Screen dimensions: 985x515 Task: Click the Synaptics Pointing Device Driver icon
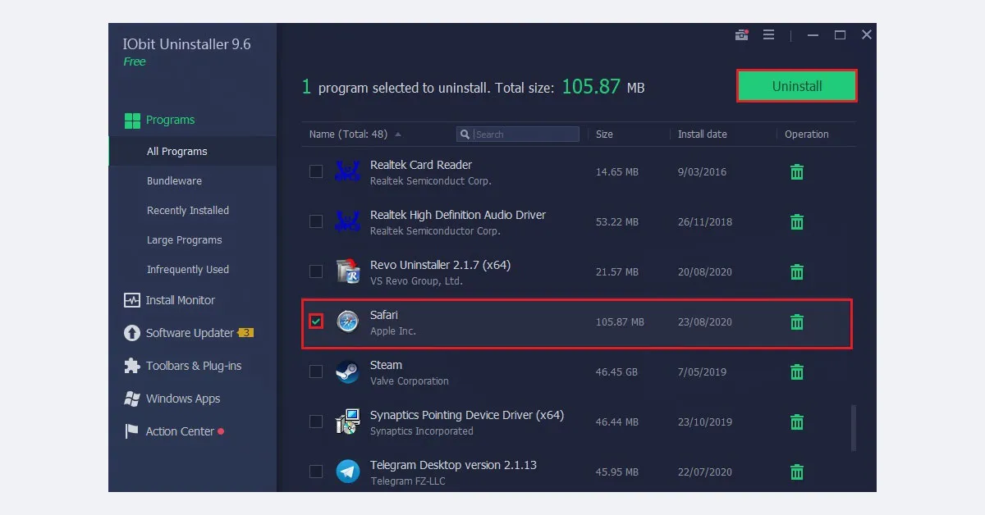pos(348,422)
